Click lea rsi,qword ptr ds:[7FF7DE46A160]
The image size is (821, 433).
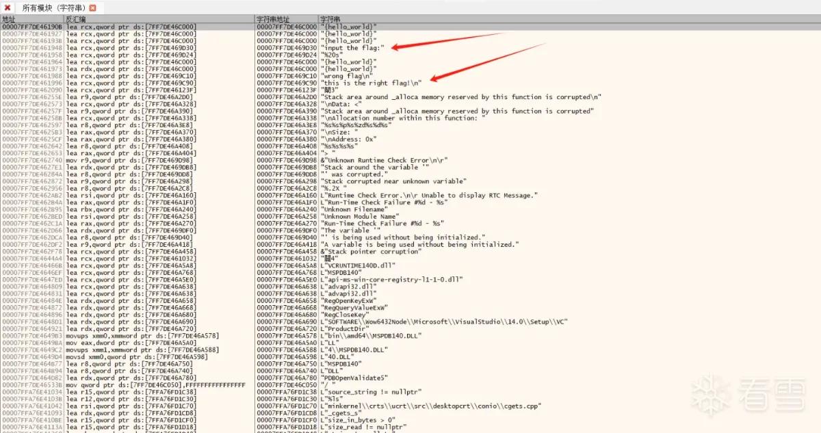pyautogui.click(x=131, y=195)
